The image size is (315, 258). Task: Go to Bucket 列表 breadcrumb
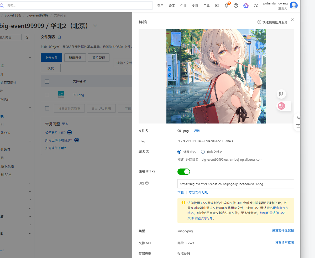13,15
